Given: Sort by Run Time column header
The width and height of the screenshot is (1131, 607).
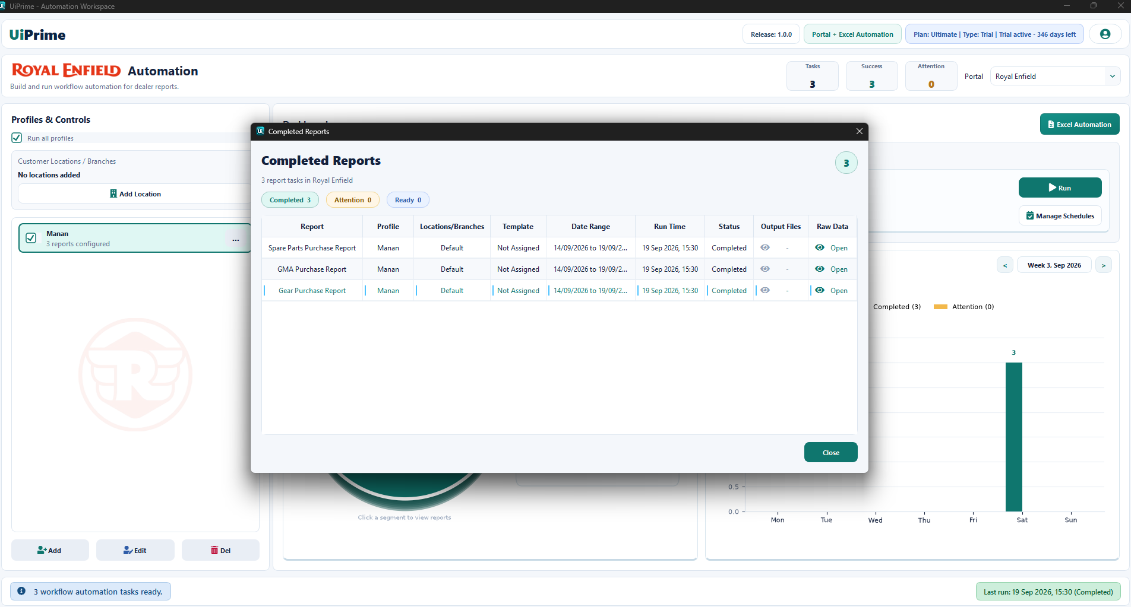Looking at the screenshot, I should click(x=669, y=227).
